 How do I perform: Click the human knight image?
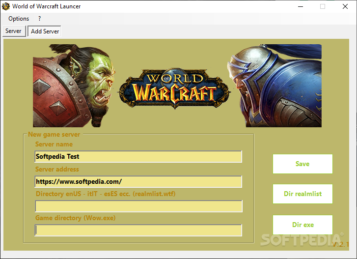pyautogui.click(x=275, y=86)
